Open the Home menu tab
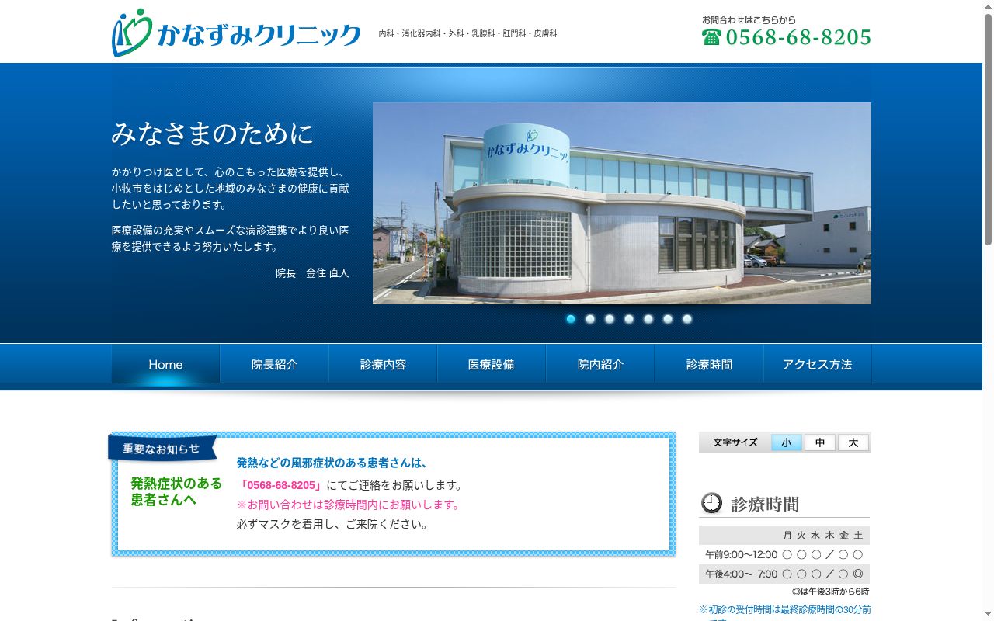The image size is (994, 621). (165, 364)
